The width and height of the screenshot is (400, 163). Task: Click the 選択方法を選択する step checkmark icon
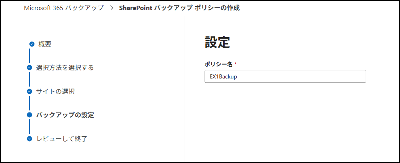point(29,68)
